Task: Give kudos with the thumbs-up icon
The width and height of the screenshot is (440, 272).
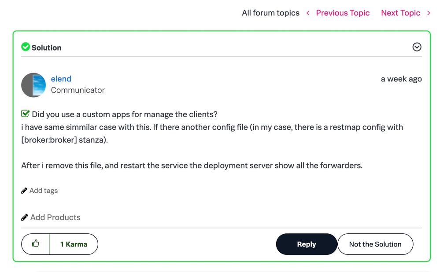Action: [x=36, y=244]
